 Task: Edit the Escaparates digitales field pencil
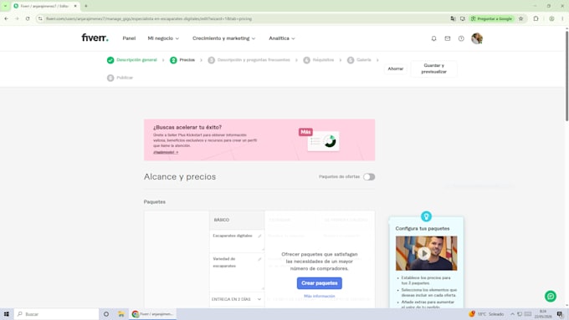(x=259, y=236)
